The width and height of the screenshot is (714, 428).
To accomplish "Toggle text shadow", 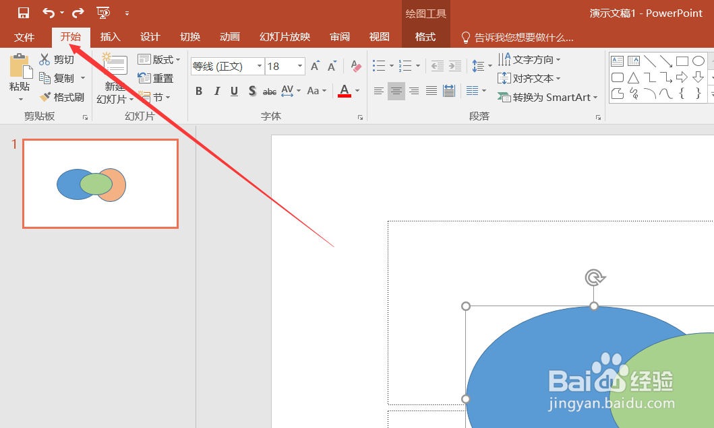I will (x=251, y=91).
